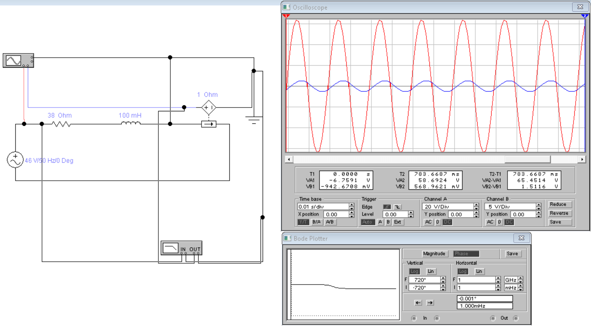Click the red cursor 1 marker on oscilloscope
Screen dimensions: 591x326
286,16
